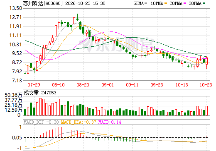Click the 7.92 price axis label

pos(17,72)
